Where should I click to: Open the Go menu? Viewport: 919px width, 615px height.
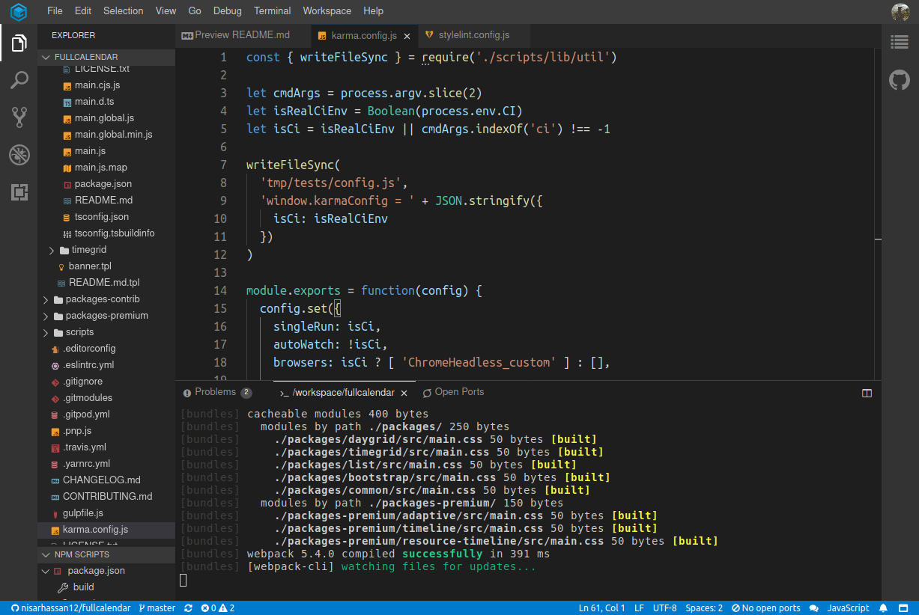click(195, 11)
